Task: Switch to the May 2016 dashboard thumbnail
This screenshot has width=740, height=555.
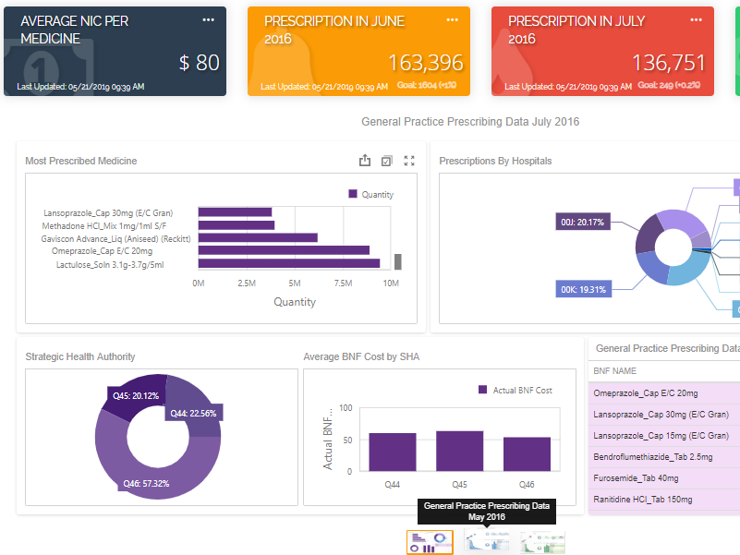Action: (486, 543)
